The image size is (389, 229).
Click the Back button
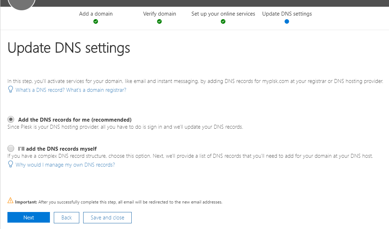pyautogui.click(x=67, y=218)
